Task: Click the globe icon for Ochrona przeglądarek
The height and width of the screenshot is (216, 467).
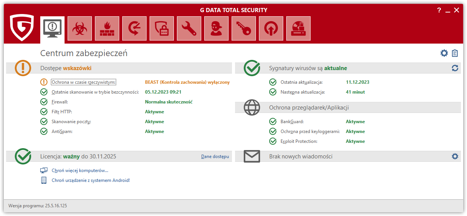Action: point(252,108)
